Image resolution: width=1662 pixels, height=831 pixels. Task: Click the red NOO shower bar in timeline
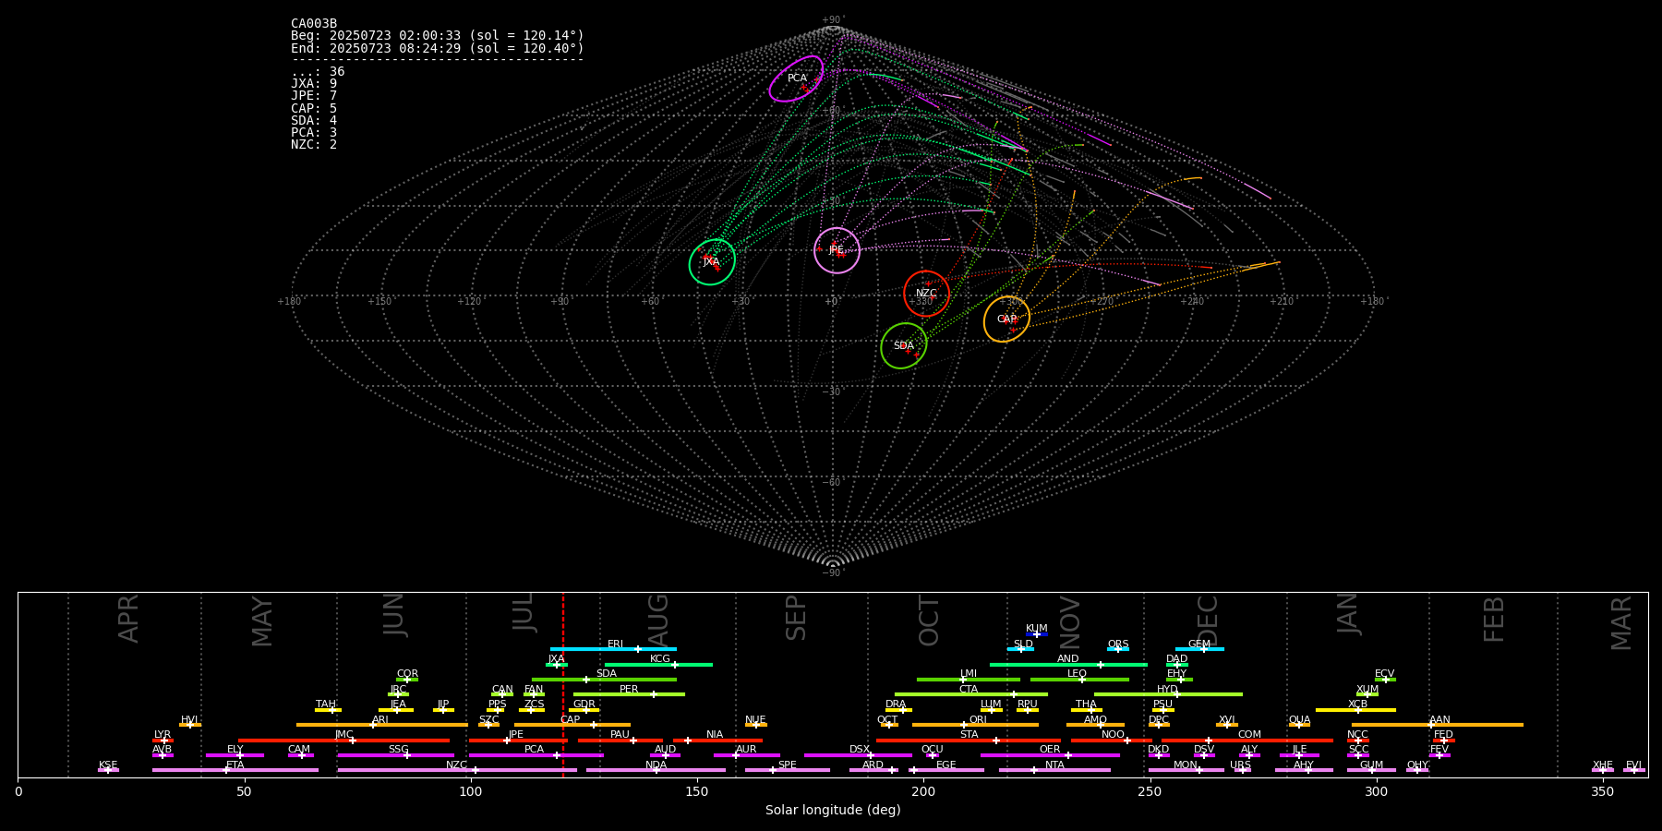(1112, 740)
